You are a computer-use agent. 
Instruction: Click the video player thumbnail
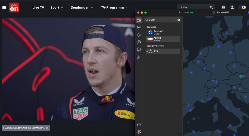[x=68, y=69]
